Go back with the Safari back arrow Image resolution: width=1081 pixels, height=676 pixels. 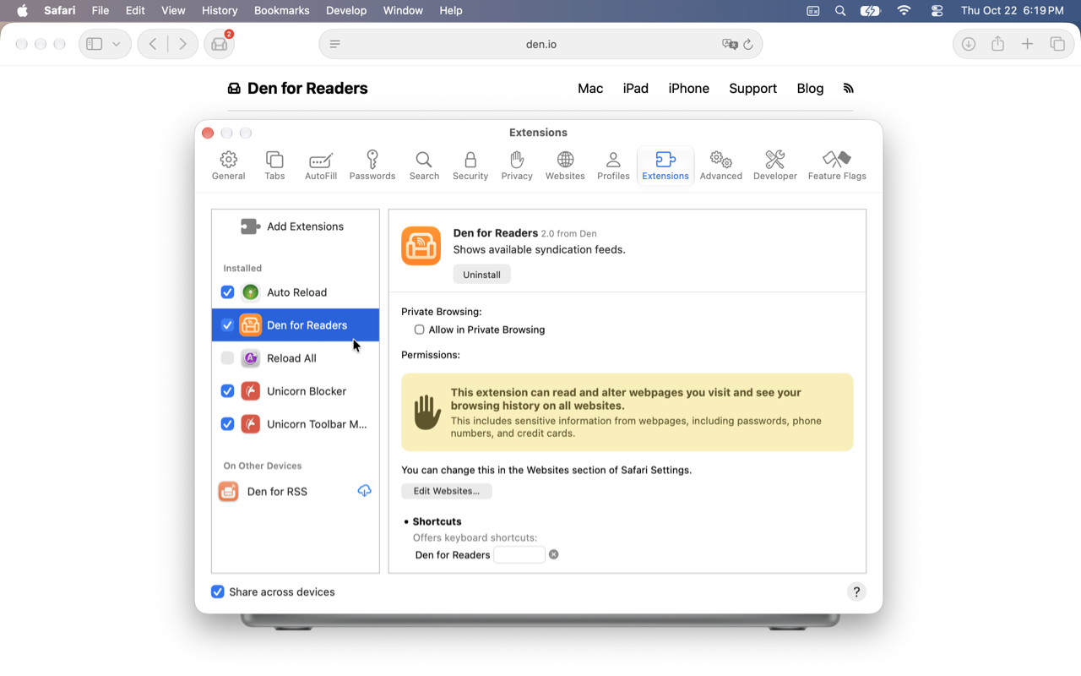tap(153, 44)
